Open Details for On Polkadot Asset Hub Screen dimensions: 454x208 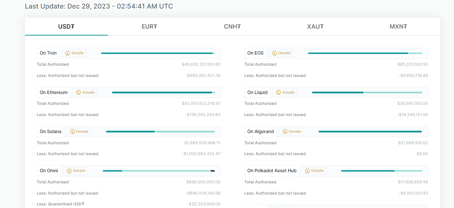tap(314, 171)
